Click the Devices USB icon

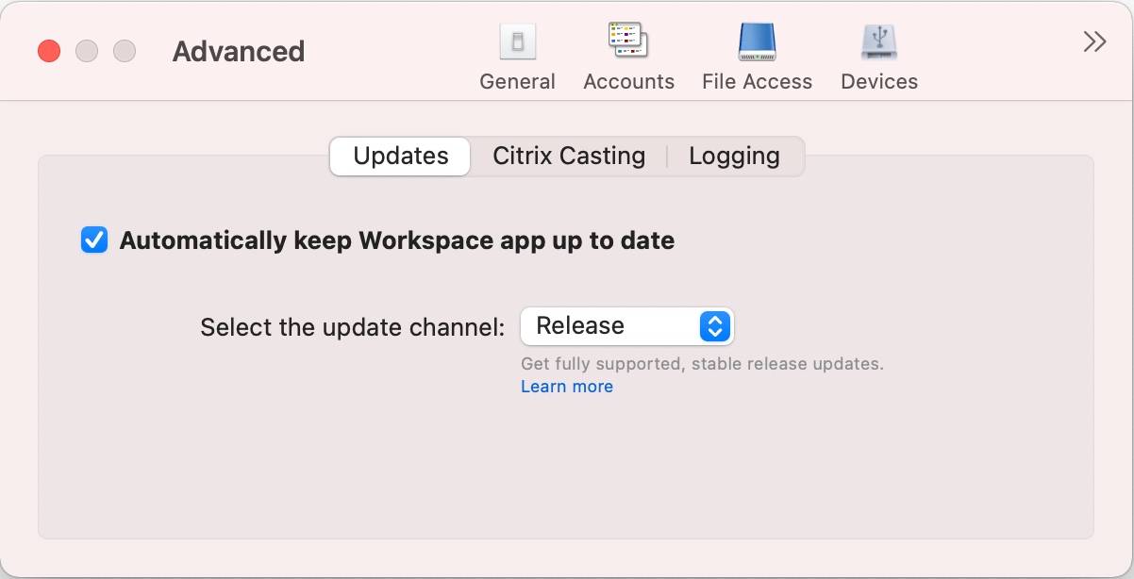878,52
